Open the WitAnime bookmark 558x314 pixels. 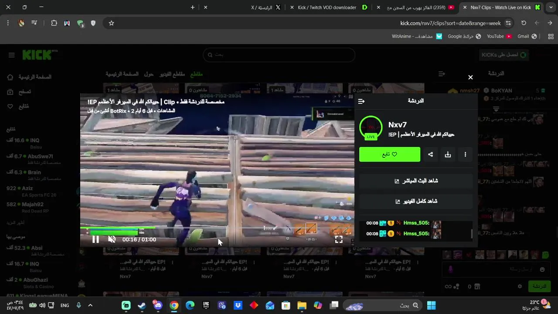(417, 36)
